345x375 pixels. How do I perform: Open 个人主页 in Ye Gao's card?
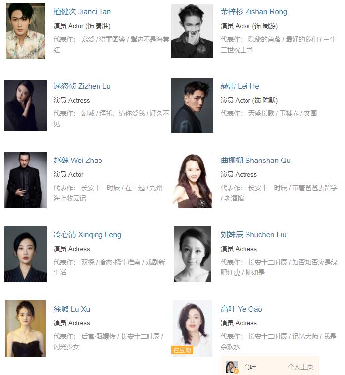coord(300,367)
